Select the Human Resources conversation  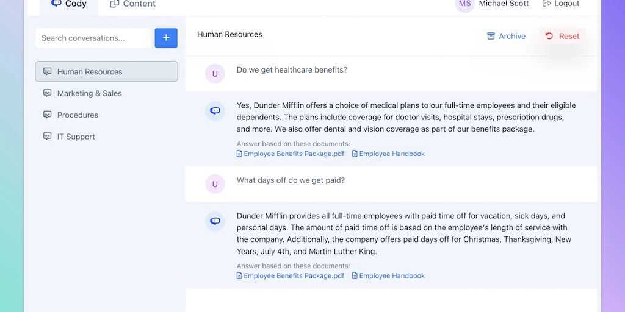[90, 71]
